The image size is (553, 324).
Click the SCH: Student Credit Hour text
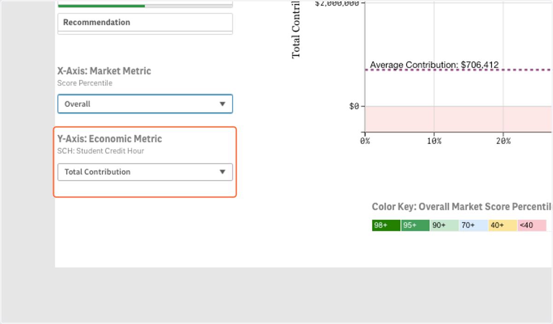pyautogui.click(x=100, y=151)
